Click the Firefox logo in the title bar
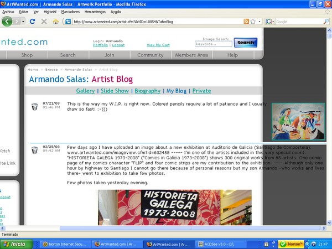Image resolution: width=332 pixels, height=249 pixels. pyautogui.click(x=3, y=4)
